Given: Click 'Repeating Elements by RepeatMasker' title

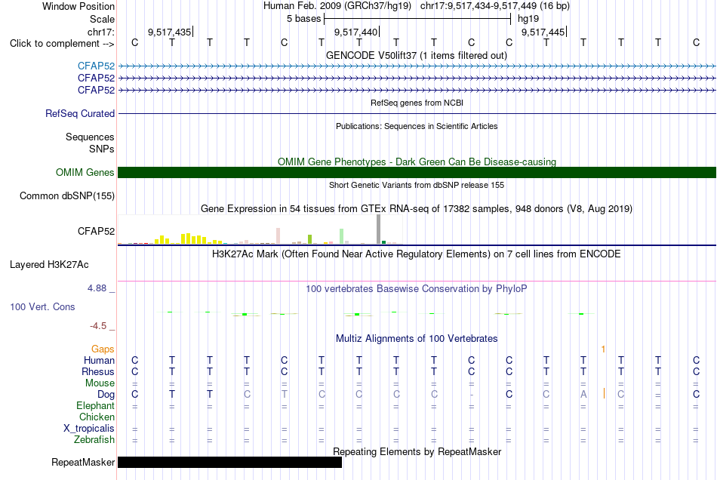Looking at the screenshot, I should tap(417, 451).
